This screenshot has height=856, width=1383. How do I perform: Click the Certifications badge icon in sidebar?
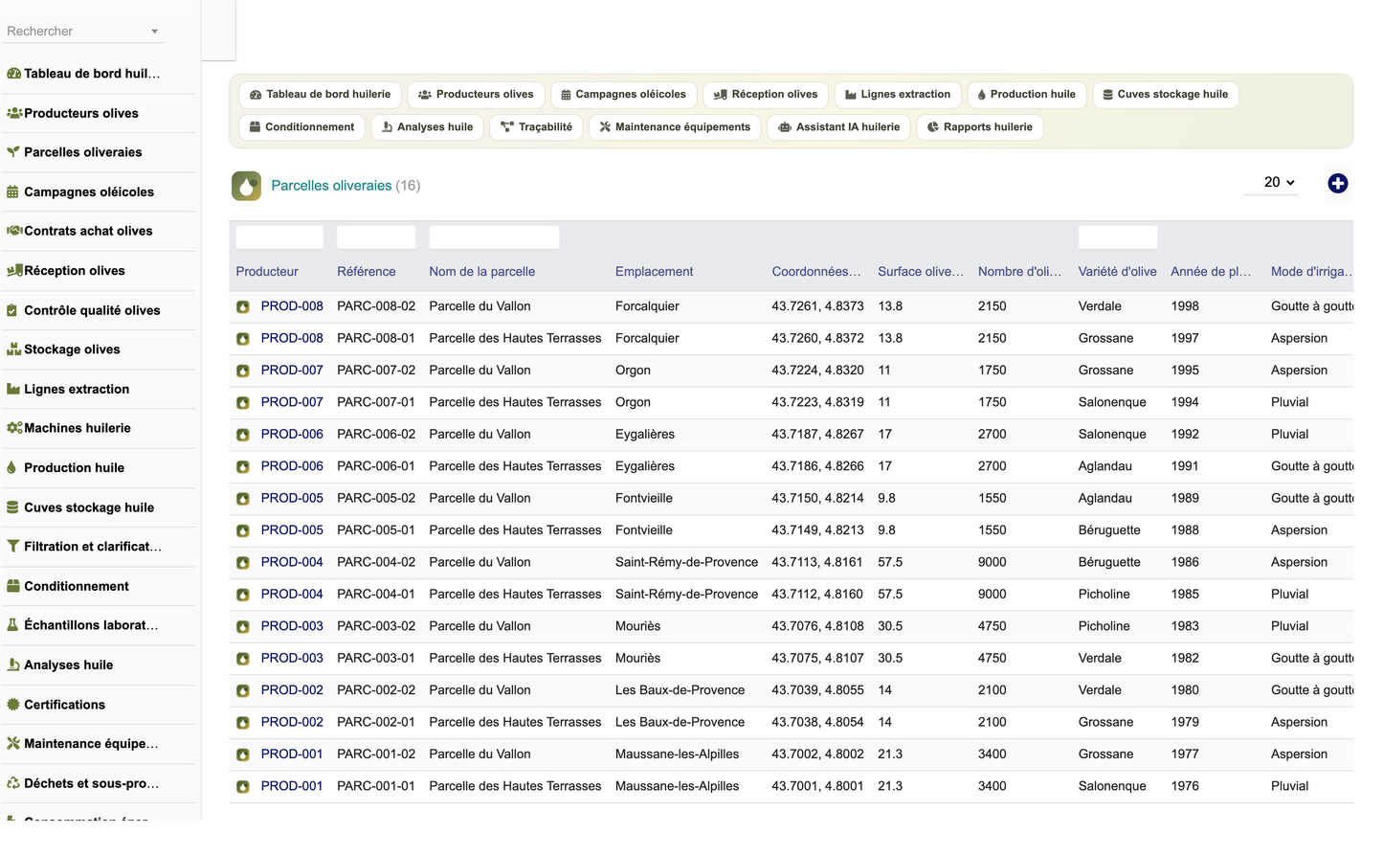13,705
